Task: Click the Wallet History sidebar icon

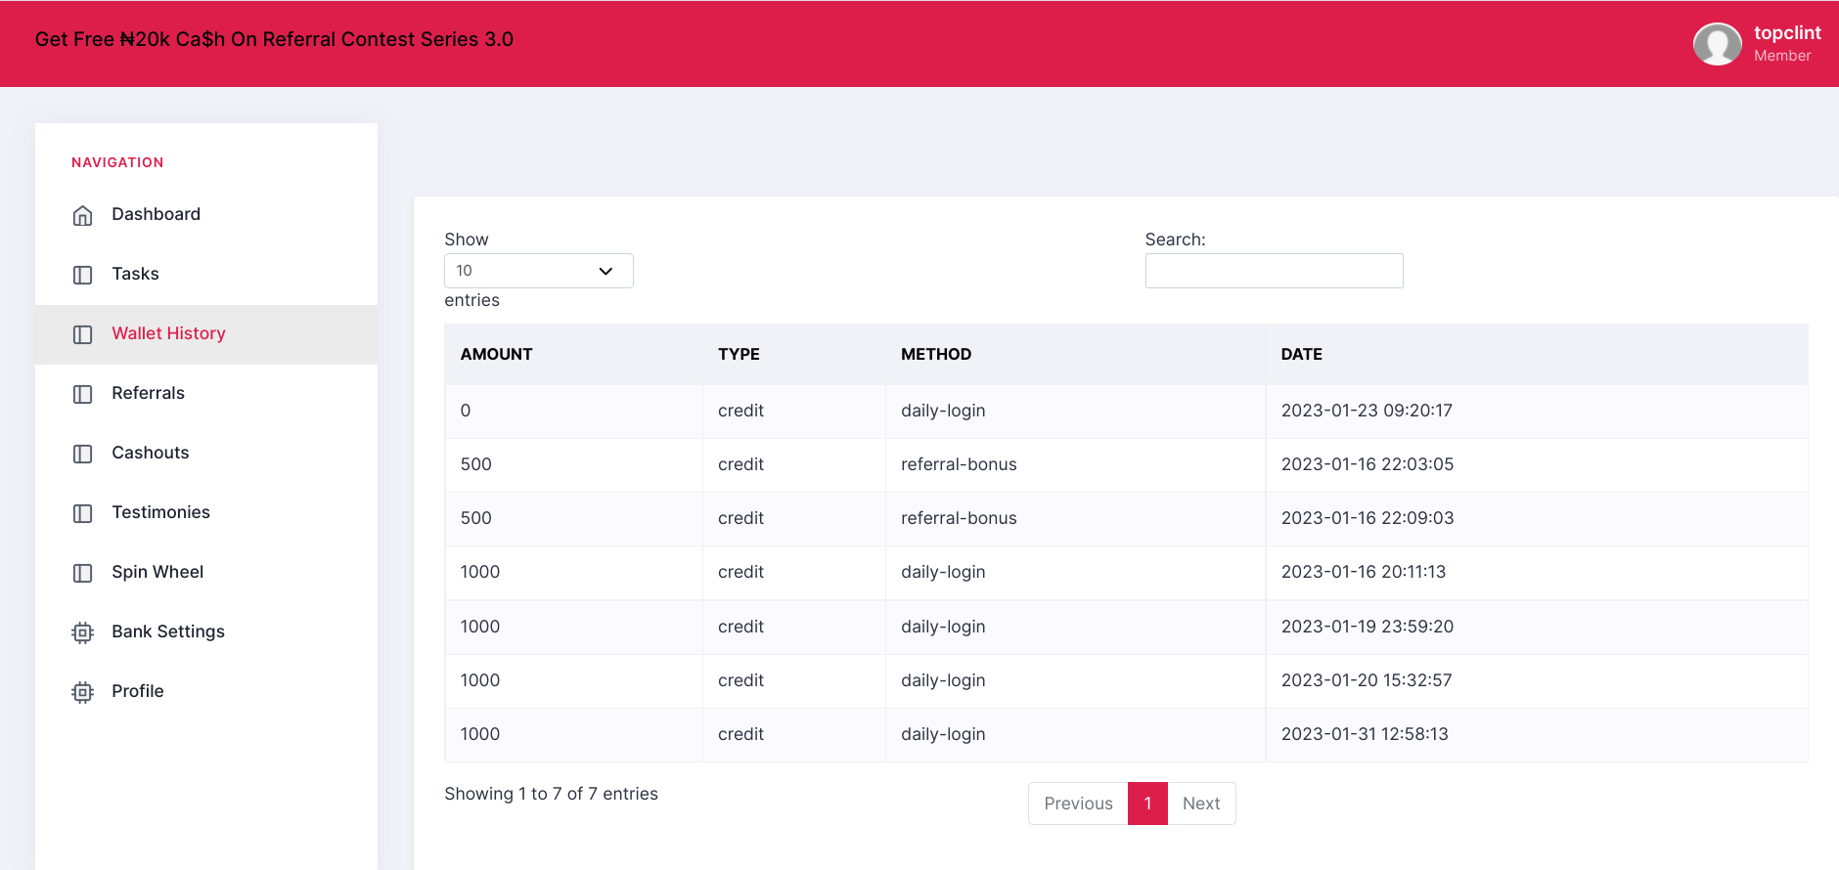Action: coord(82,334)
